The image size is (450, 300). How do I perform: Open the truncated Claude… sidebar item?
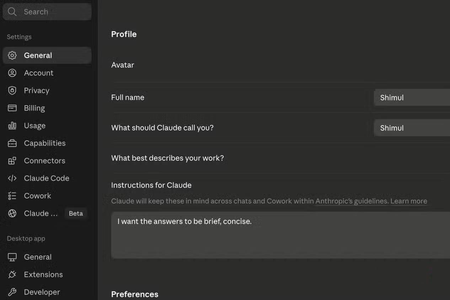[47, 213]
